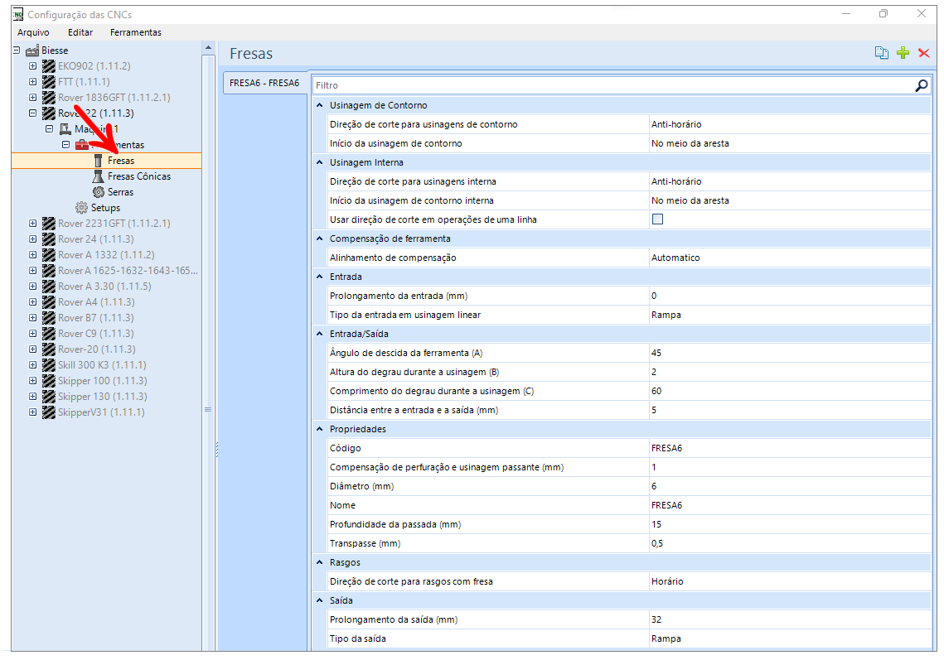Click 'Direção de corte para rasgos' value Horário
The width and height of the screenshot is (944, 660).
click(790, 582)
